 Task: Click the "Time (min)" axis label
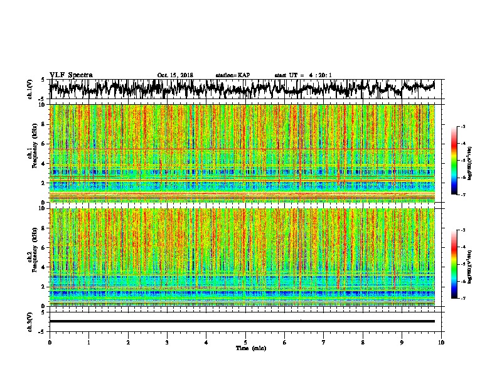click(x=251, y=348)
